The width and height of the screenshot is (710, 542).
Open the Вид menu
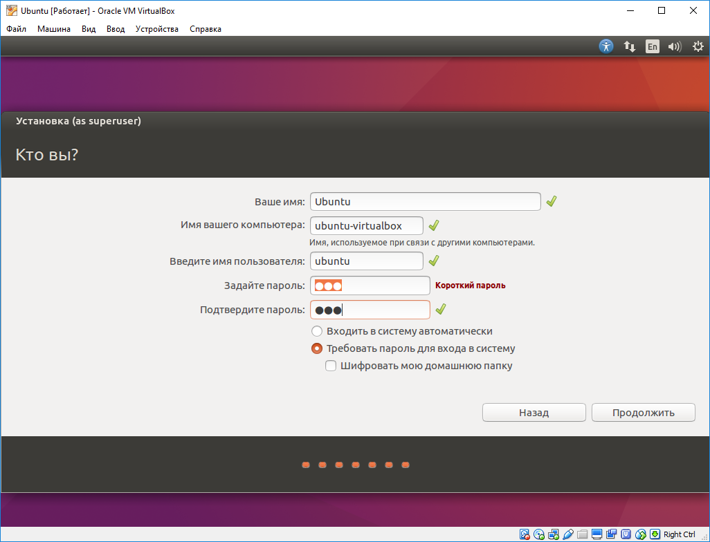point(89,29)
